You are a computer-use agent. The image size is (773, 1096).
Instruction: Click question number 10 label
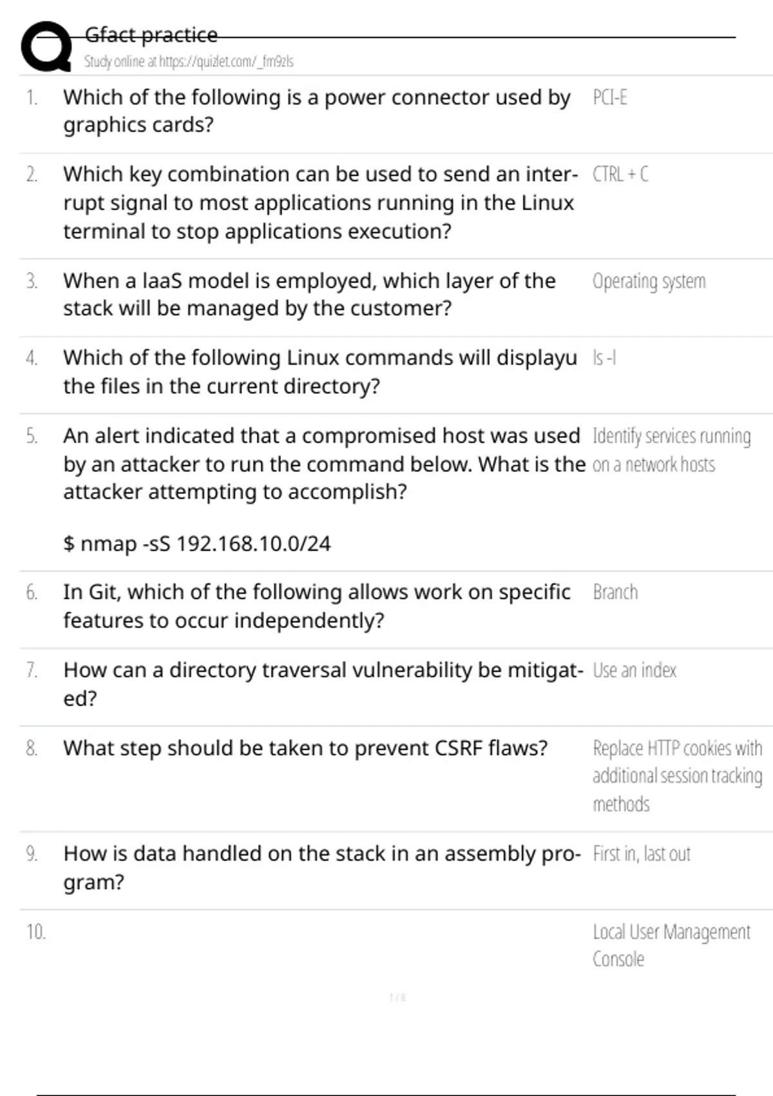tap(36, 932)
